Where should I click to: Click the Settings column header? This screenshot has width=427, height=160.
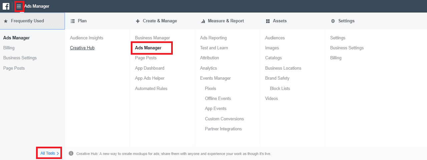point(346,21)
